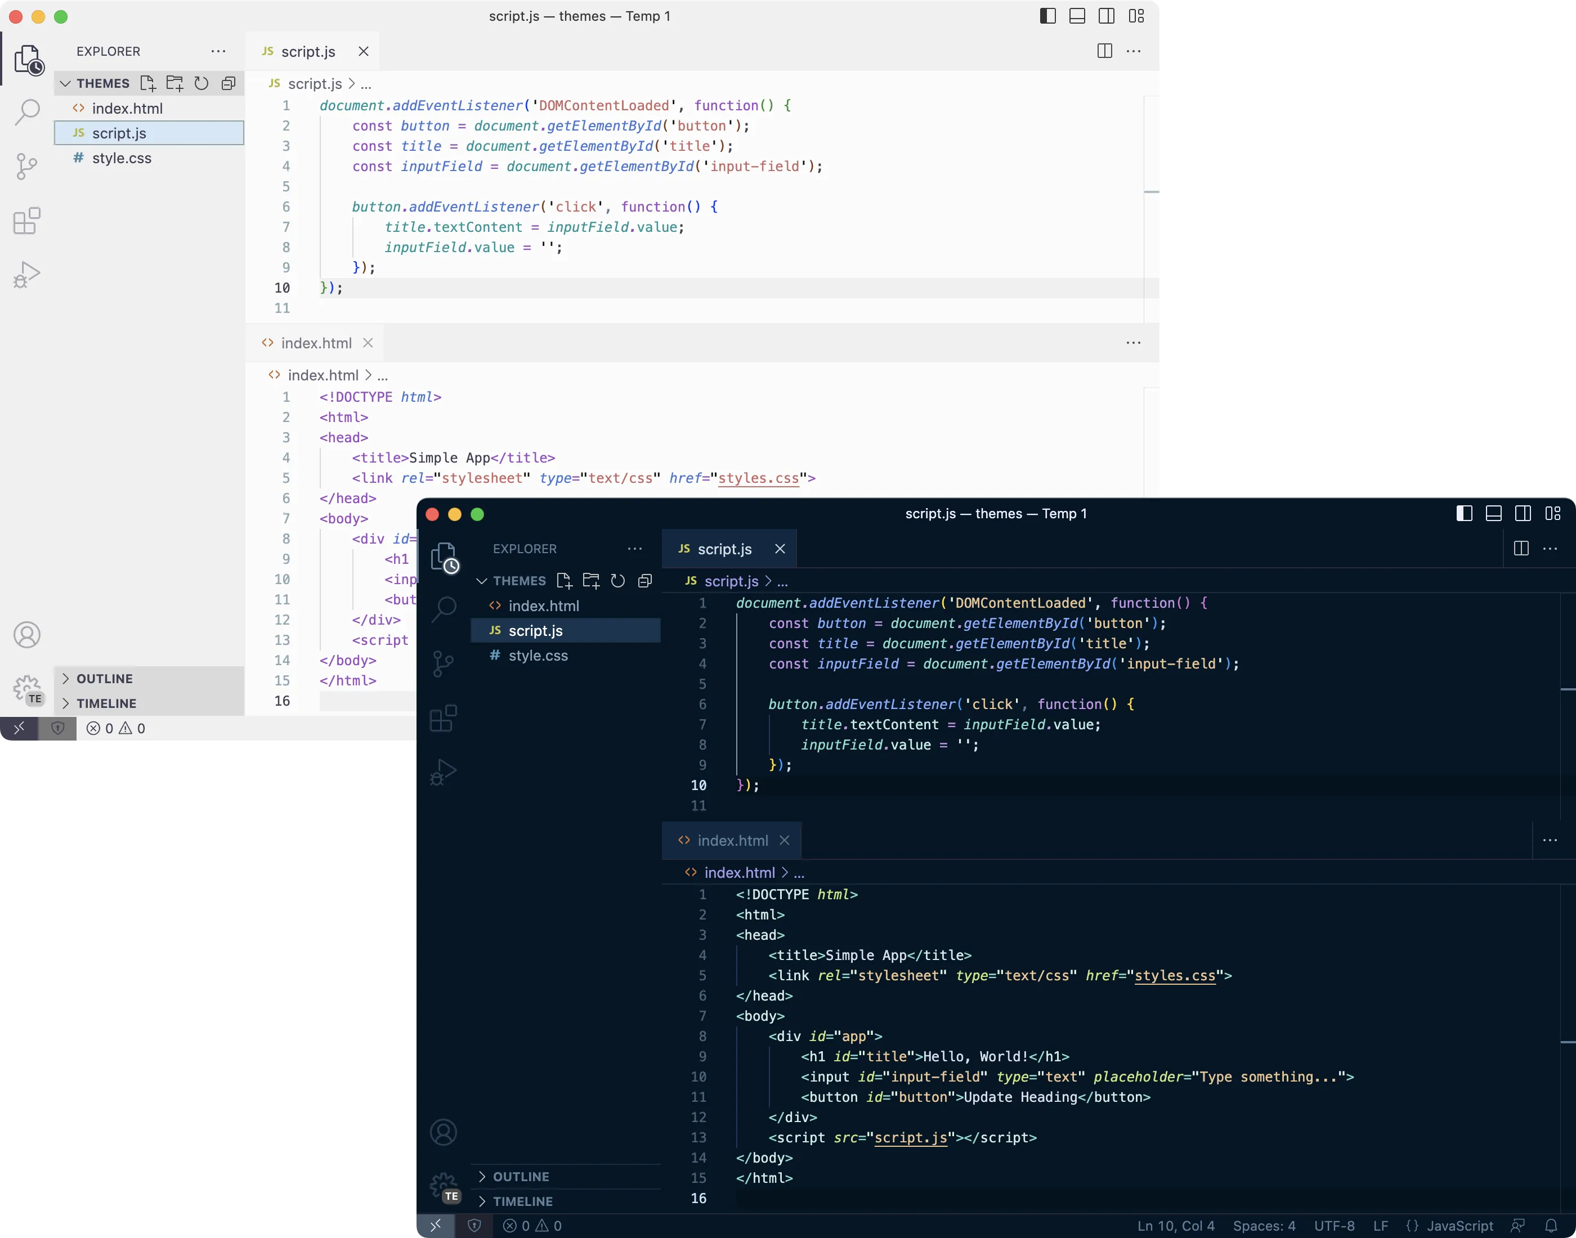Click New File icon in dark explorer

tap(564, 581)
